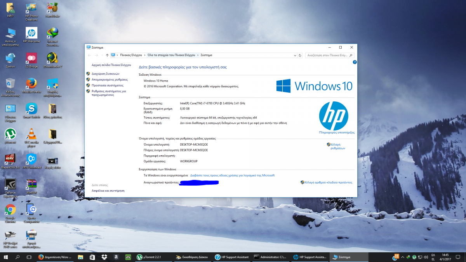Open Ασφάλεια και συντήρηση link
The image size is (466, 262).
click(108, 191)
